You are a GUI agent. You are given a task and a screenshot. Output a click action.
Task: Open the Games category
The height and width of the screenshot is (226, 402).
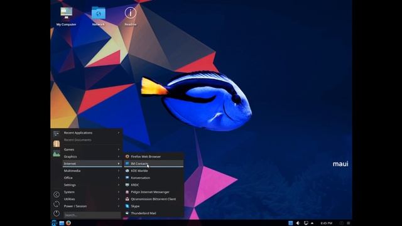pyautogui.click(x=92, y=149)
